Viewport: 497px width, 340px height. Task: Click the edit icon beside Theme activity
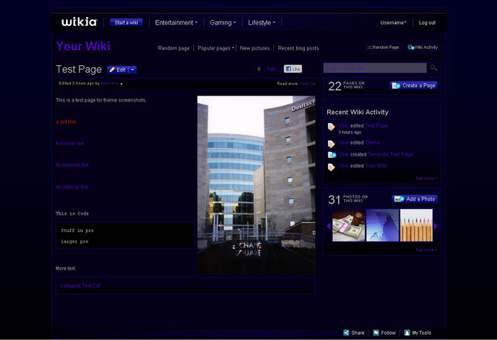332,144
